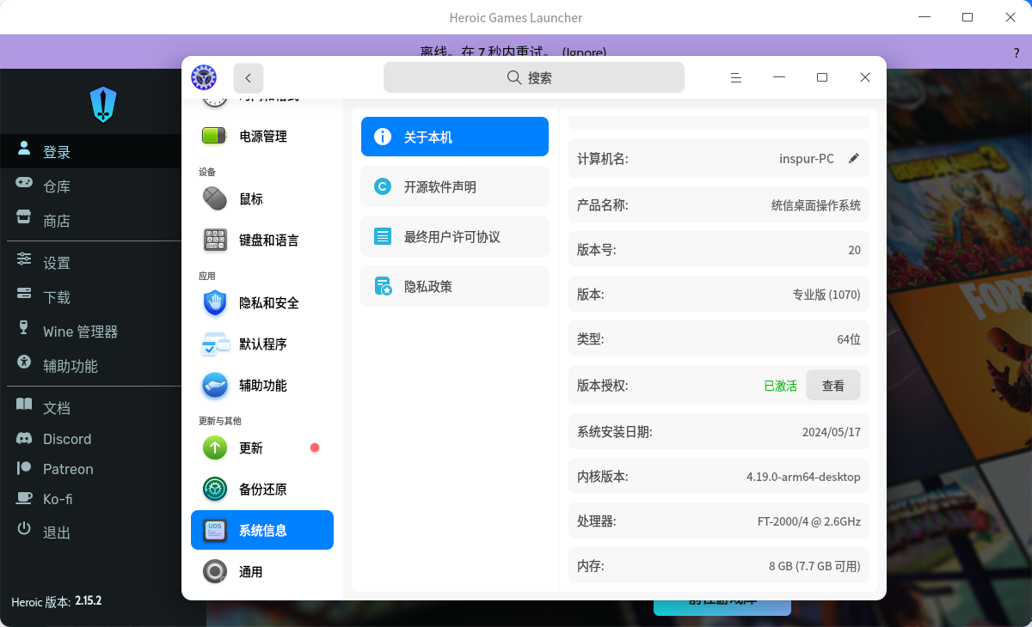1032x627 pixels.
Task: Click the default programs icon
Action: pos(215,344)
